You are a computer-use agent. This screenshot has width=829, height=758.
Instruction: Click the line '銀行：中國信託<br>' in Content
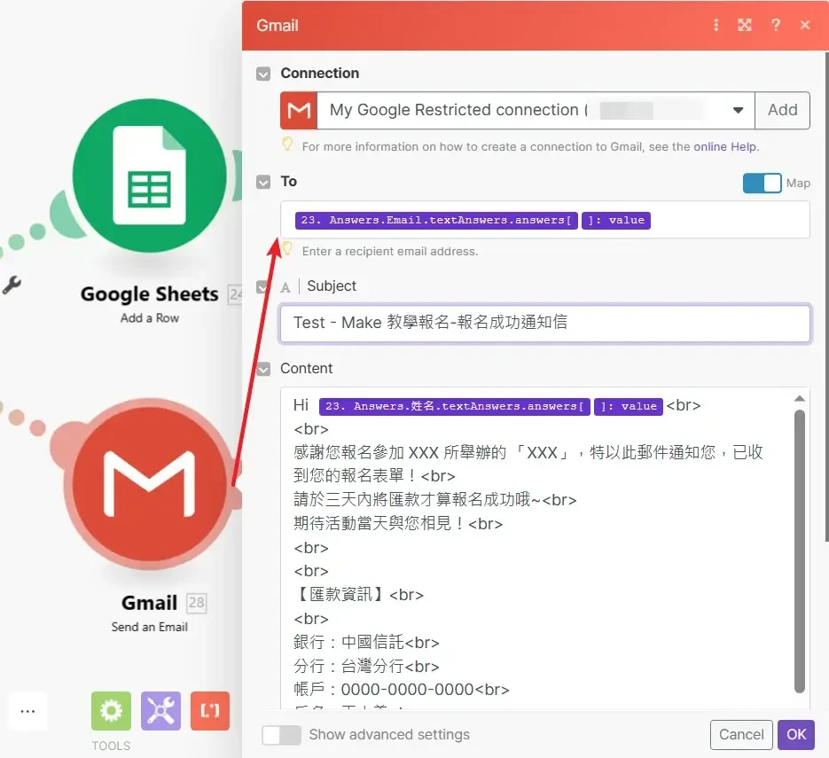[366, 642]
